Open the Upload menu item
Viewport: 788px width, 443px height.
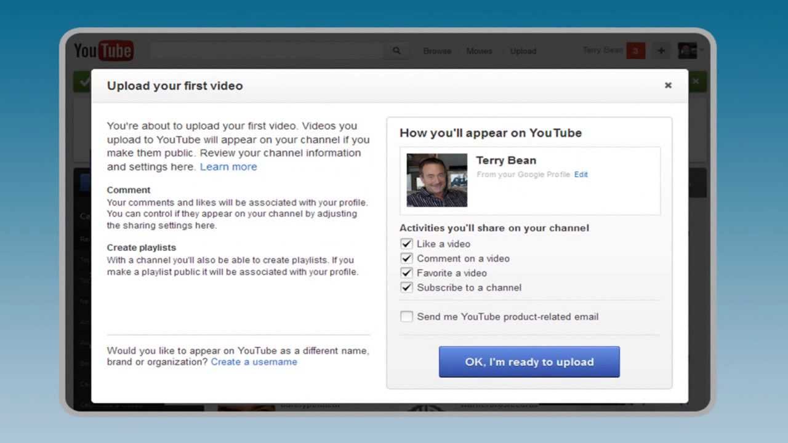tap(523, 51)
